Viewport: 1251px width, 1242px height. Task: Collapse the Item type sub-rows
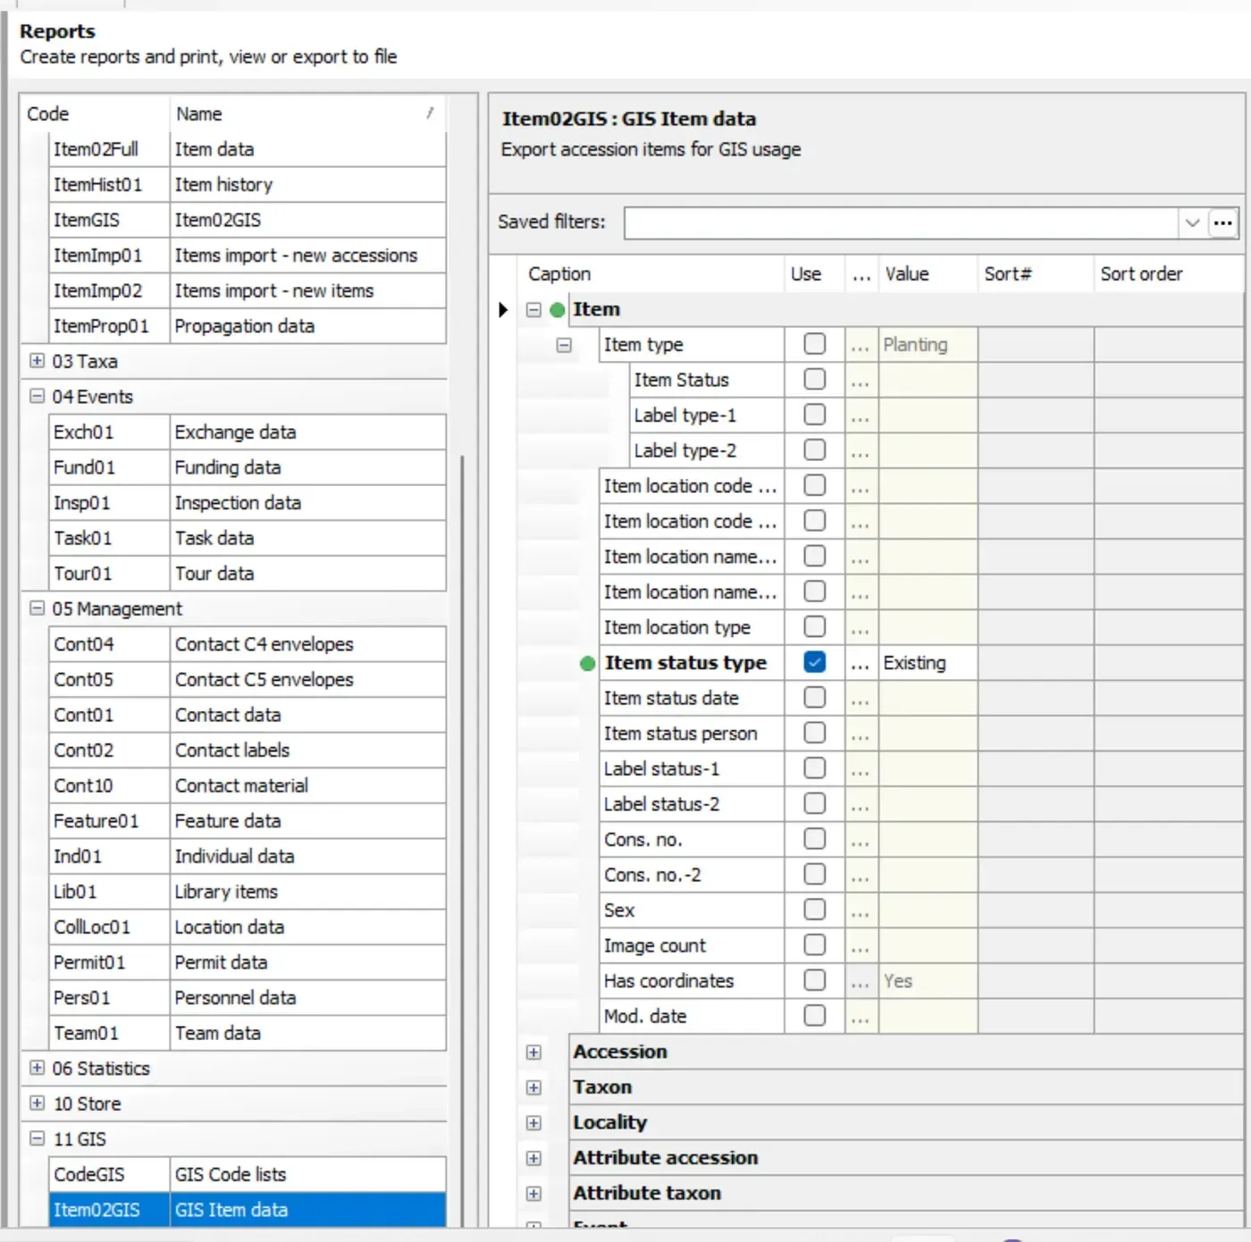point(564,345)
